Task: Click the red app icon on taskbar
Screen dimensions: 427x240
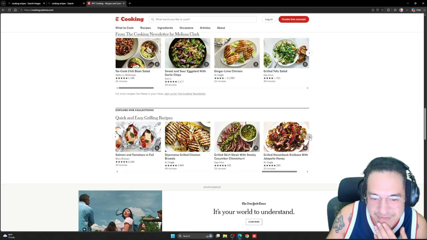Action: click(254, 236)
